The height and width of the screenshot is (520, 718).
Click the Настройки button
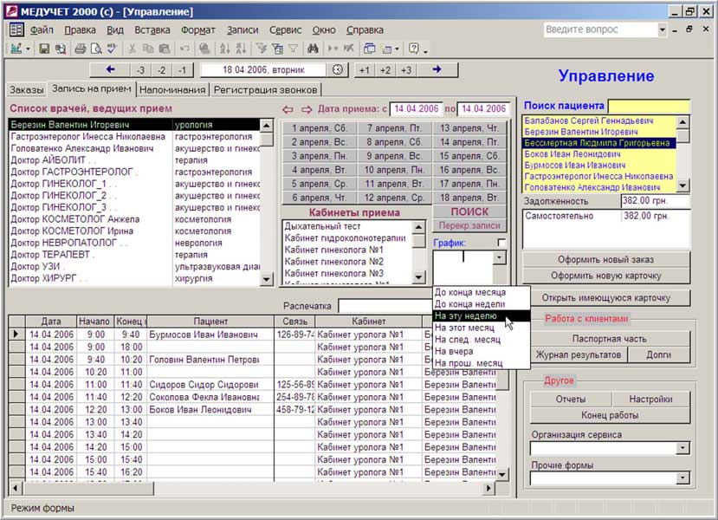coord(650,399)
